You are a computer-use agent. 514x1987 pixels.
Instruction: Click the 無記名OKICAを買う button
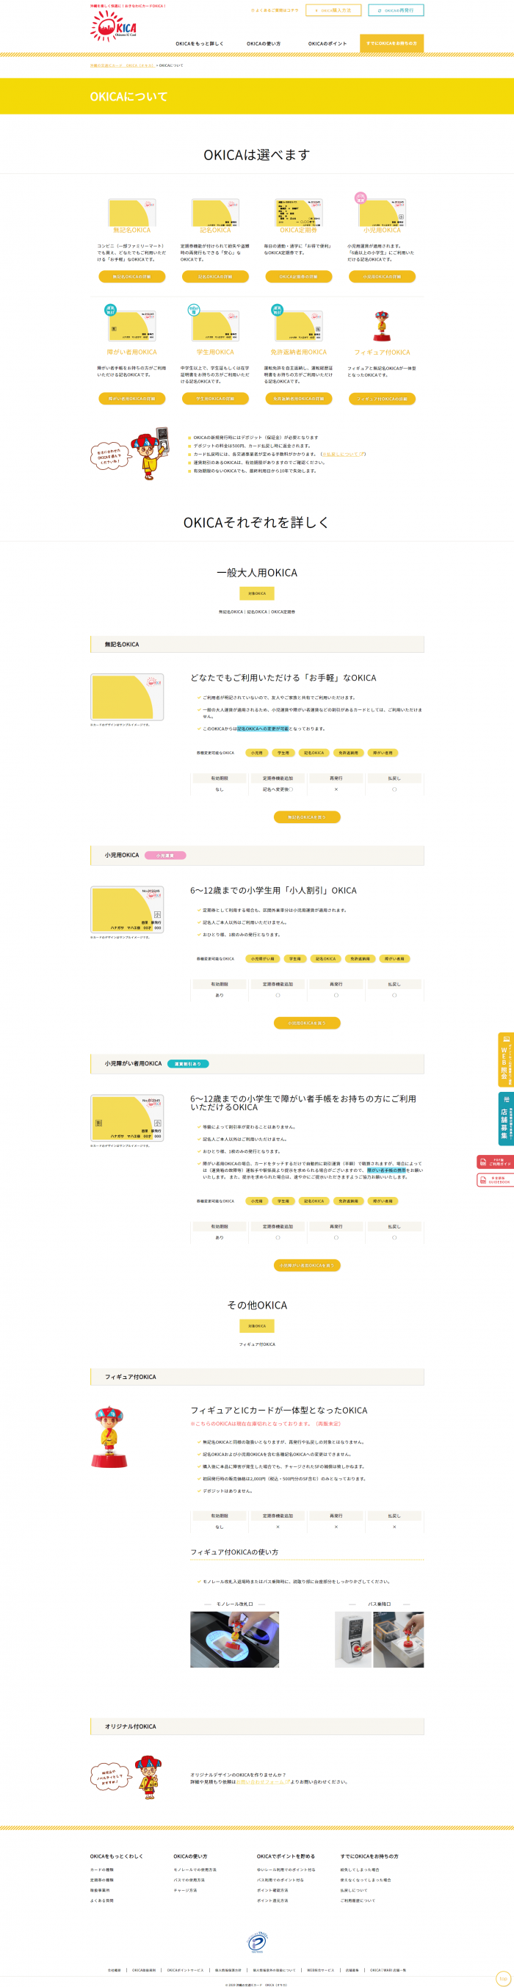pos(307,817)
